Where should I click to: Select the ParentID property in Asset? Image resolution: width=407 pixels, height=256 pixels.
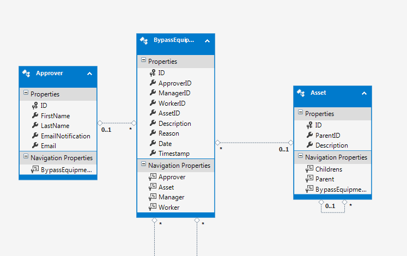[328, 135]
